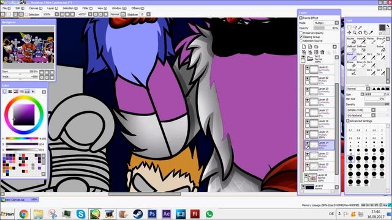Select the Marker brush tool
The height and width of the screenshot is (220, 392).
[x=371, y=41]
